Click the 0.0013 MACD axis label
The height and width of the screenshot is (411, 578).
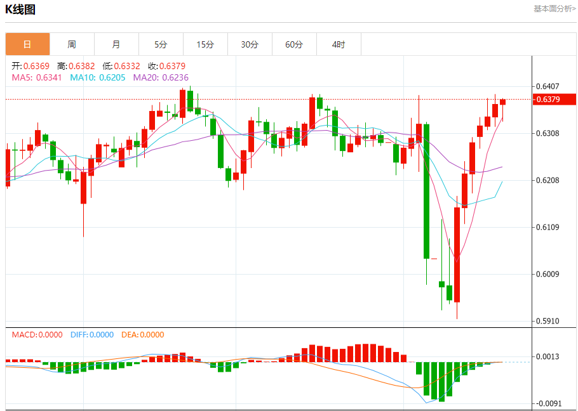pyautogui.click(x=548, y=356)
